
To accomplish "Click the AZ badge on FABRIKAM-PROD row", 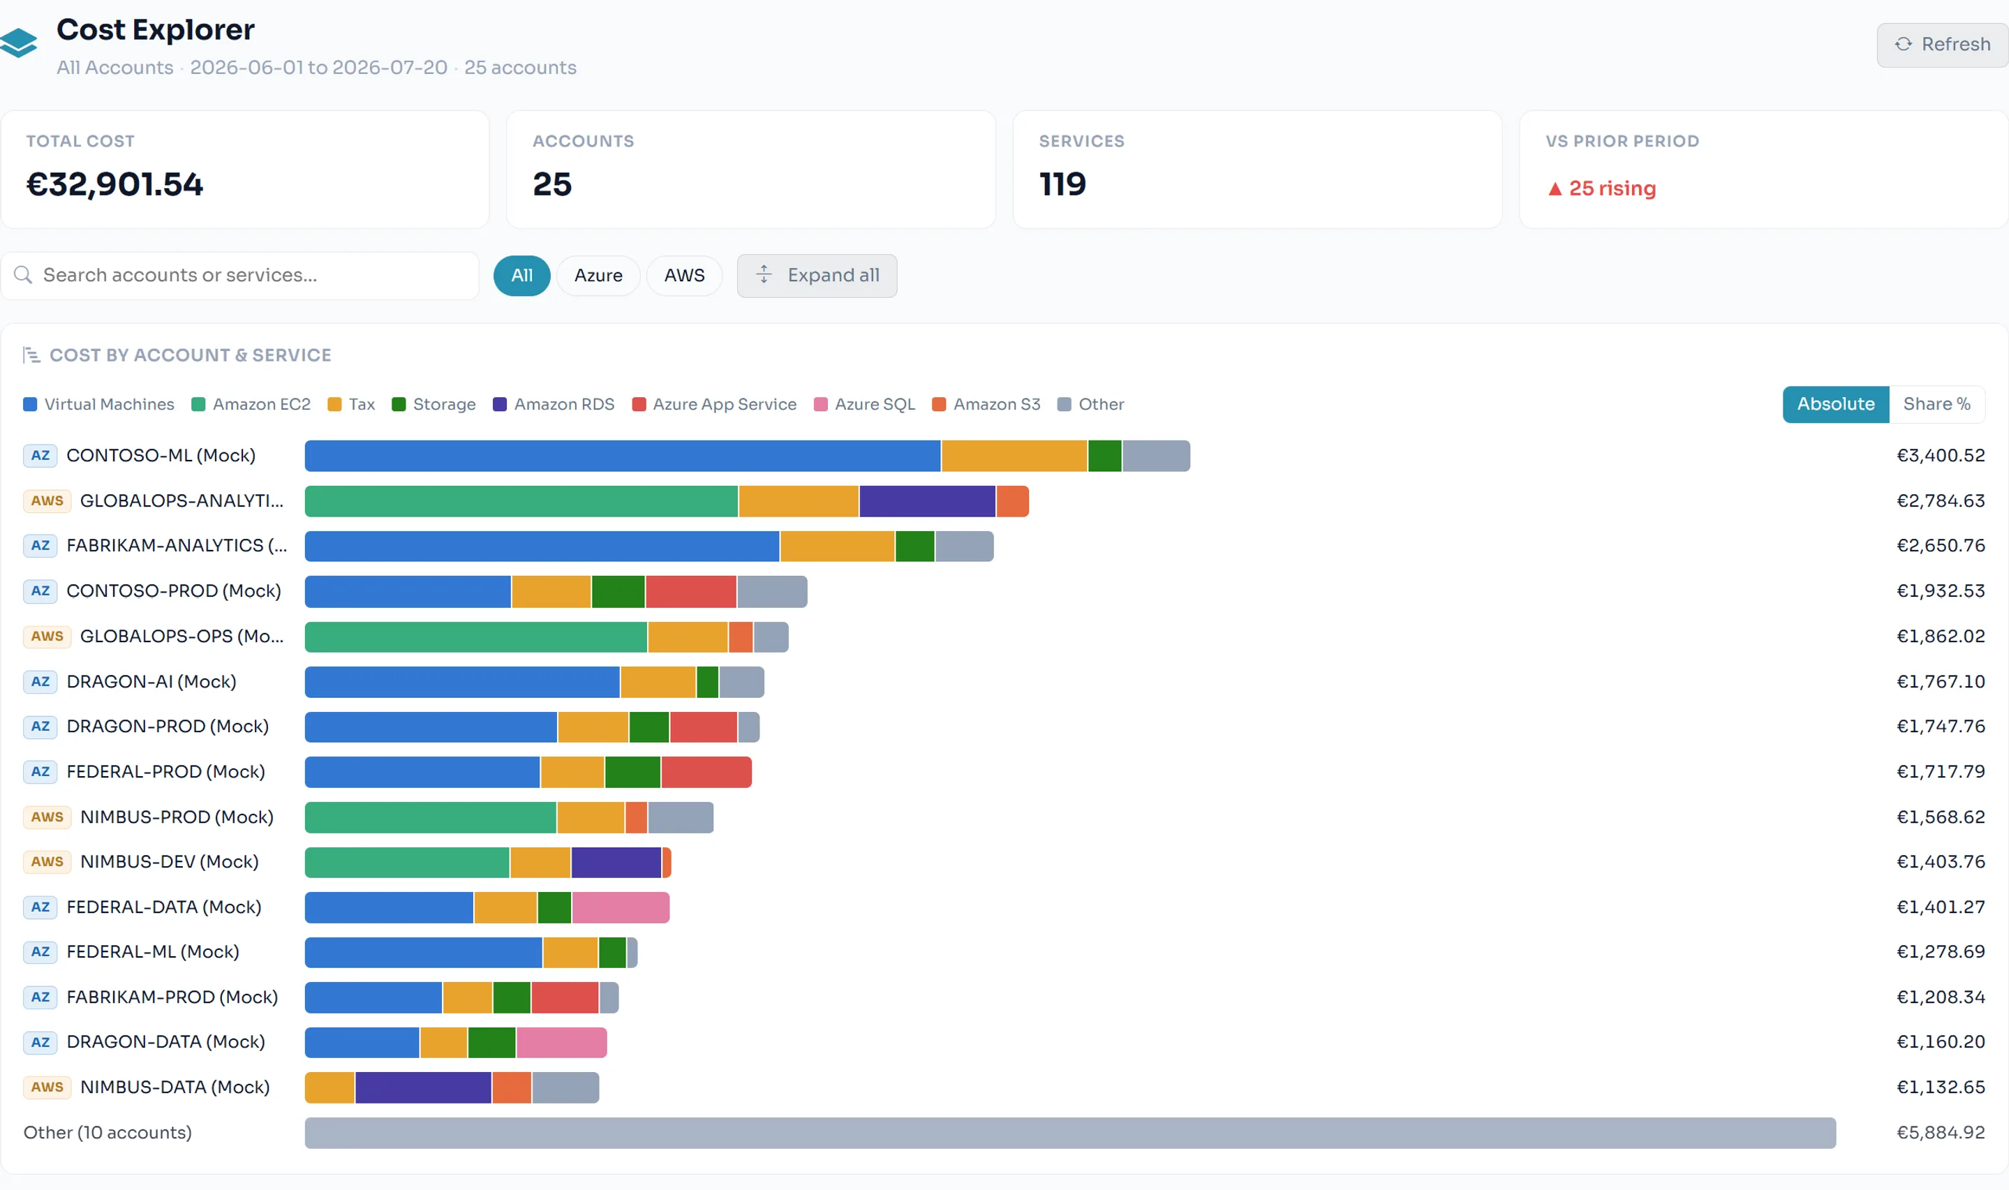I will [40, 997].
